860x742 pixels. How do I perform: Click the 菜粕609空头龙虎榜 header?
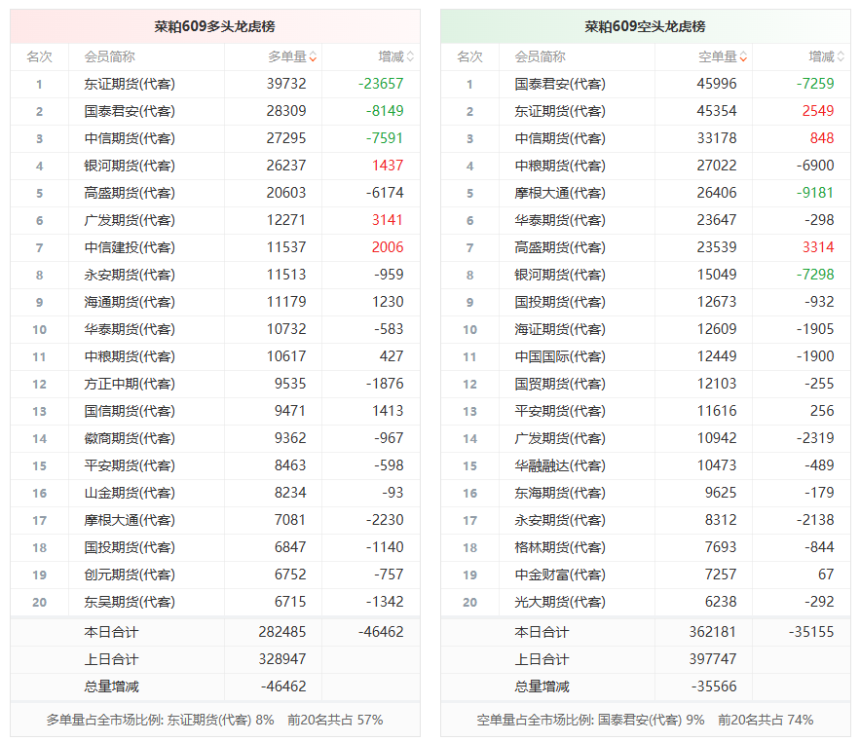[646, 26]
